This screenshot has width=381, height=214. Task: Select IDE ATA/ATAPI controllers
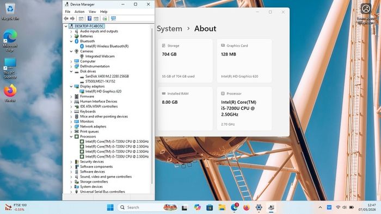tap(99, 106)
